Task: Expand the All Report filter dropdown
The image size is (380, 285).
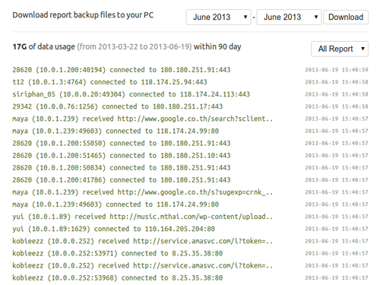Action: click(x=340, y=49)
